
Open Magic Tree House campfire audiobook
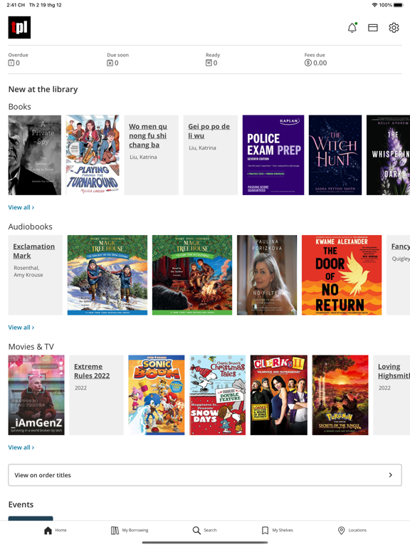click(192, 275)
